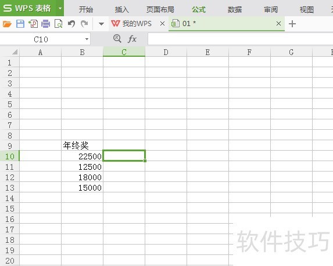
Task: Click the fx insert function icon
Action: coord(132,39)
